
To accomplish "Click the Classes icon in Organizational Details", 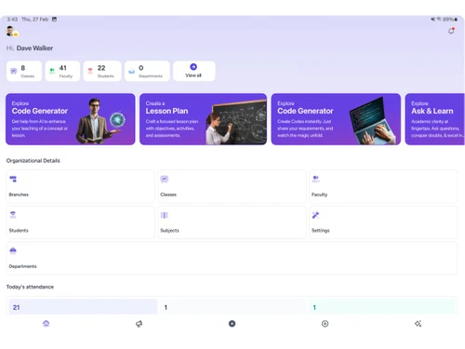I will (165, 179).
